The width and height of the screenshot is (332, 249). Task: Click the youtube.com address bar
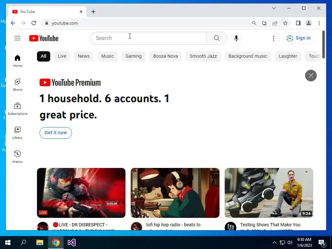pos(146,23)
